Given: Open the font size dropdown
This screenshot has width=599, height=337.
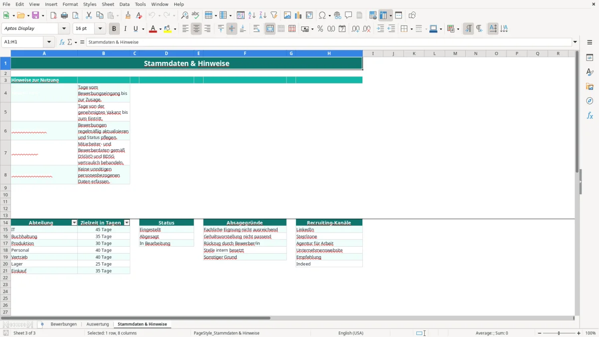Looking at the screenshot, I should pos(100,29).
